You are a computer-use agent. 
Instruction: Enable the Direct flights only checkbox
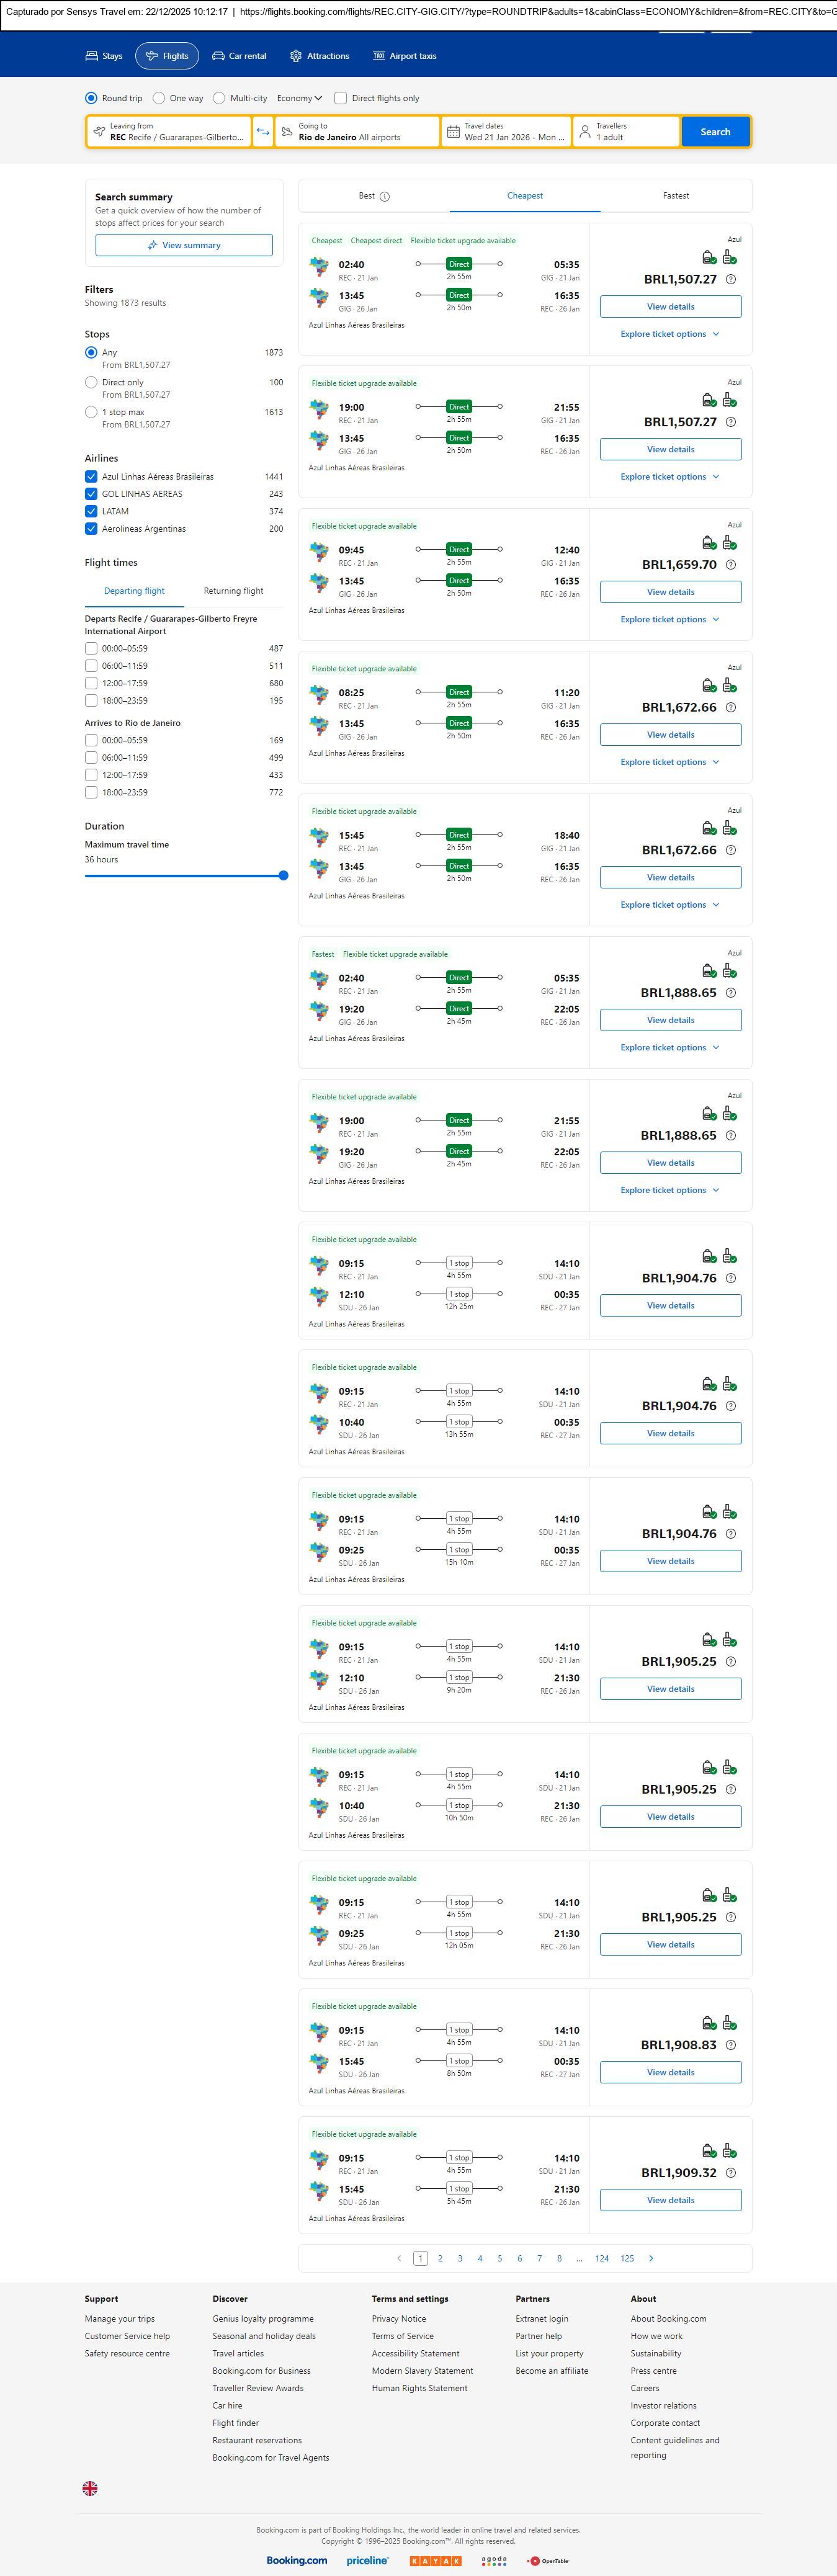tap(341, 98)
